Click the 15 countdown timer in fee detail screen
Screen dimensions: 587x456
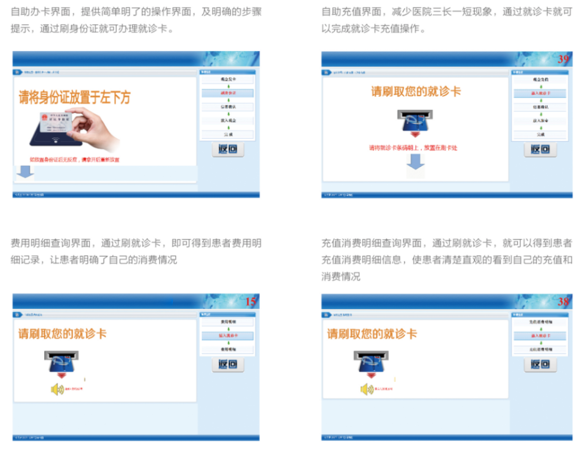(x=252, y=302)
